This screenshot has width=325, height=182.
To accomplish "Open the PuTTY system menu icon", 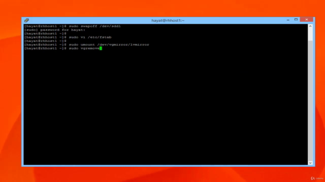I will 26,20.
